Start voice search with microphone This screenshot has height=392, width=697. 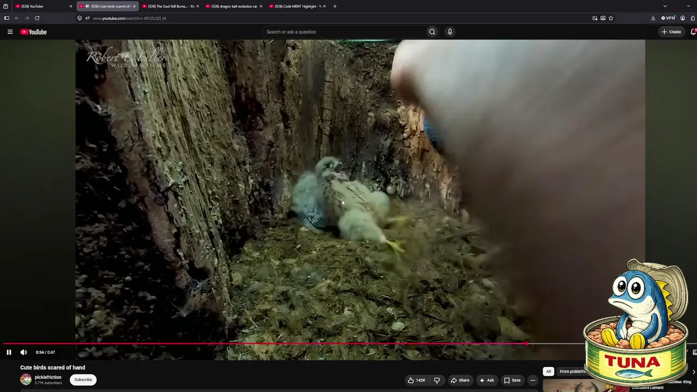[450, 32]
